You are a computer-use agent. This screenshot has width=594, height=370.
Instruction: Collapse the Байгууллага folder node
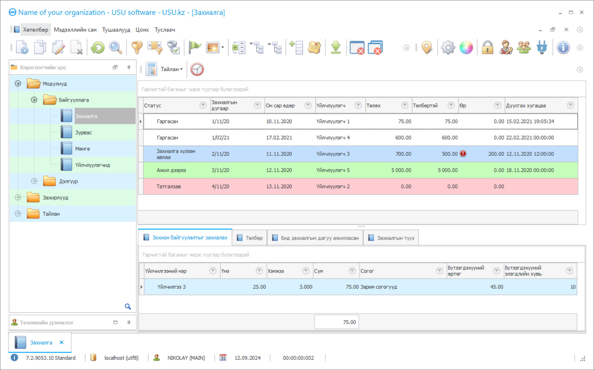pos(34,100)
